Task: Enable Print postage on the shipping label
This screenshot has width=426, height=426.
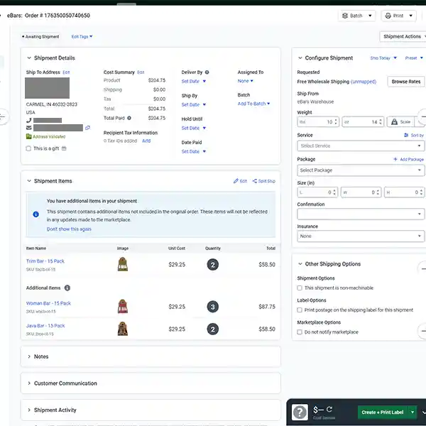Action: point(300,310)
